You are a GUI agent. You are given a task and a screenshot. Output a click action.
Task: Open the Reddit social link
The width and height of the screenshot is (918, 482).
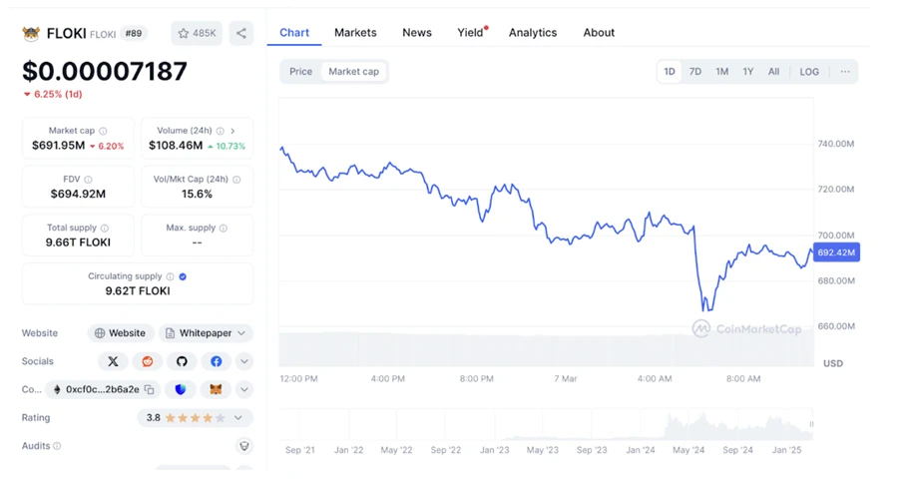[148, 361]
